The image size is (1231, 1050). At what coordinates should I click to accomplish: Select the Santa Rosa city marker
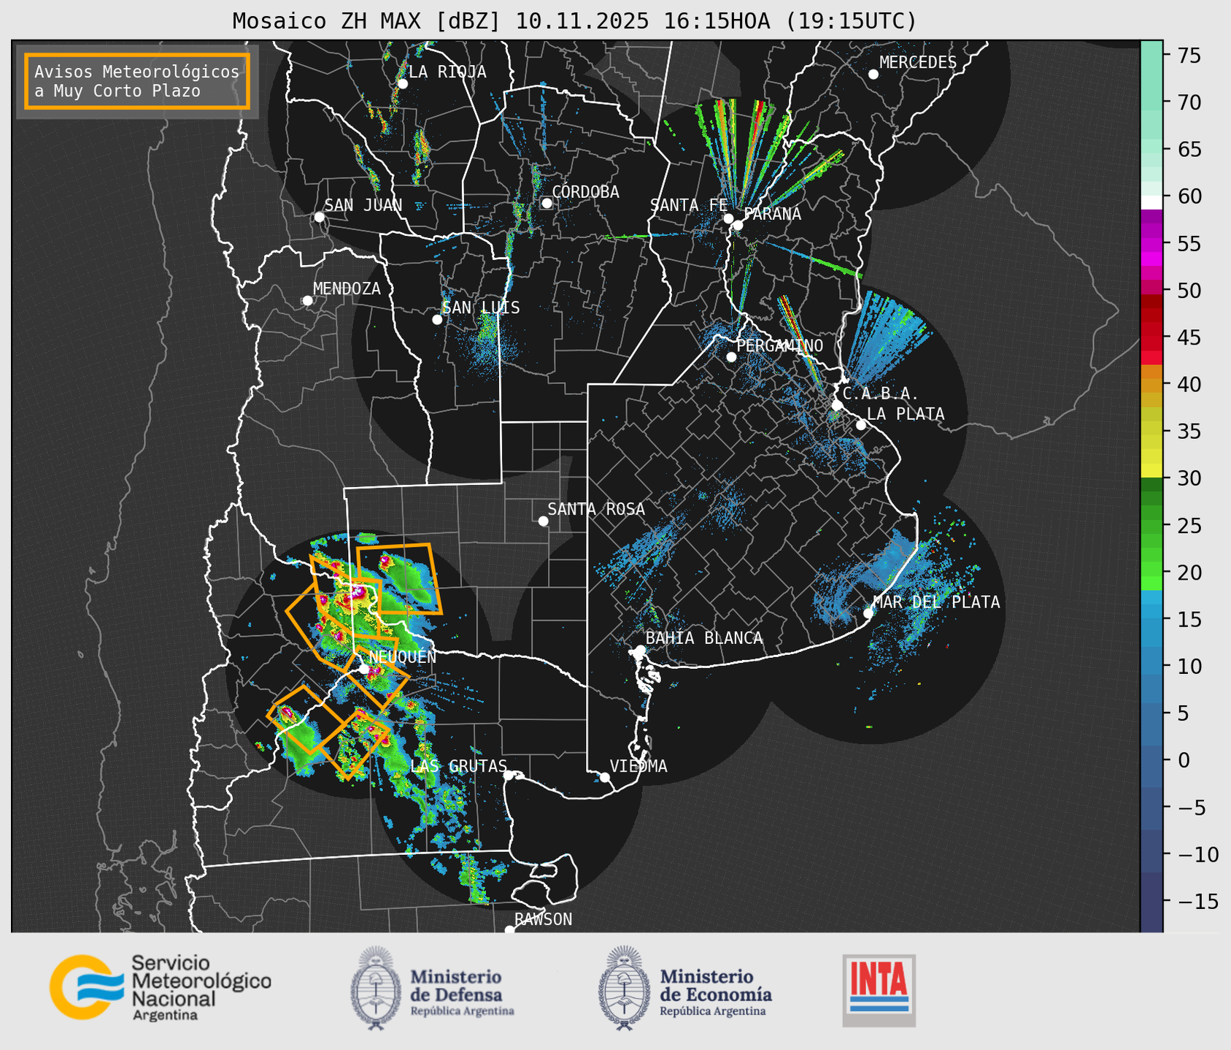543,521
